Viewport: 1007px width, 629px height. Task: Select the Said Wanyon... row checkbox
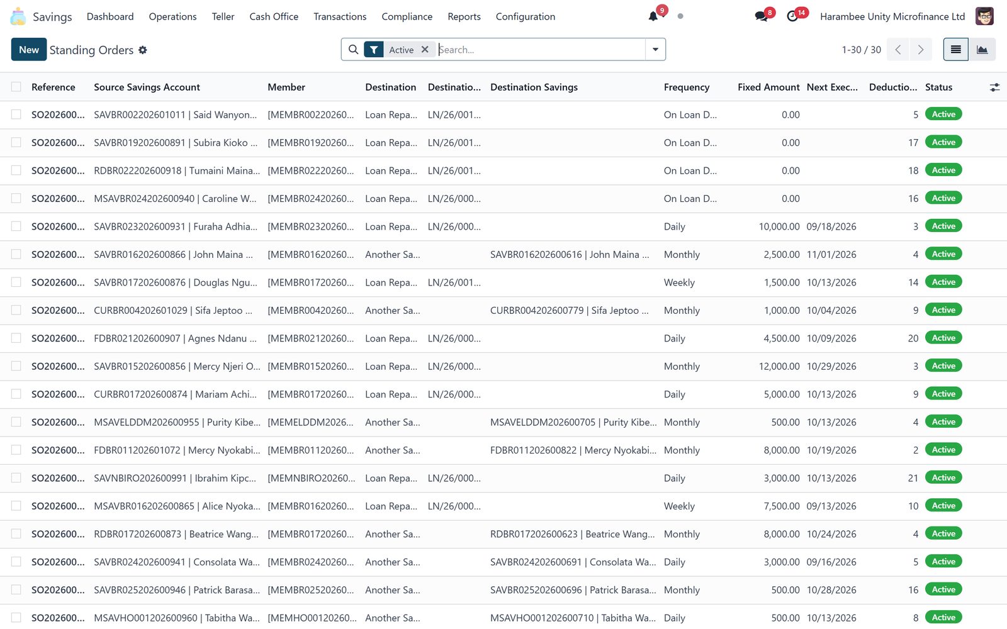coord(16,114)
